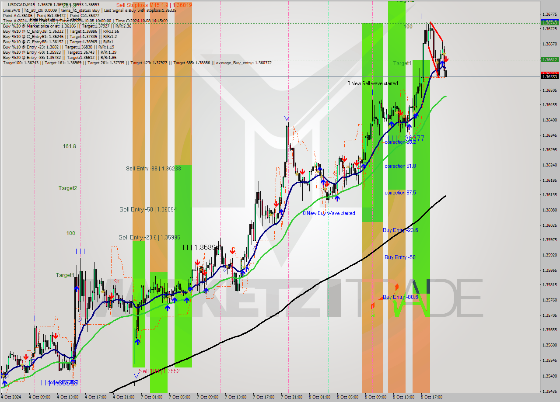This screenshot has width=560, height=402.
Task: Select the 'Sell Entry -23.6 | 1.35995' label
Action: (149, 237)
